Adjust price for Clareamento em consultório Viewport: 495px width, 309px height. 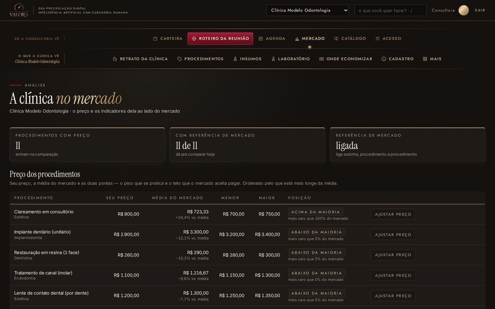tap(393, 214)
